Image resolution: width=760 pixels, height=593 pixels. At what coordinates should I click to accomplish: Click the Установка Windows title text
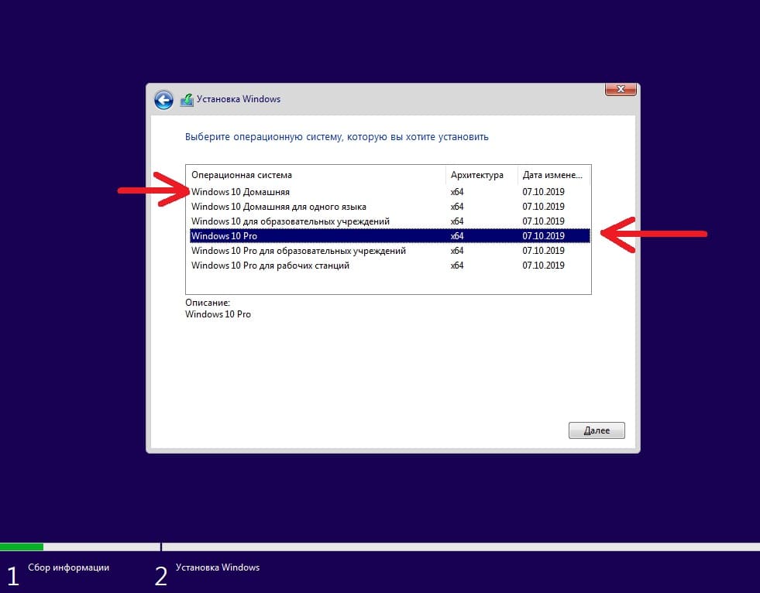point(239,99)
